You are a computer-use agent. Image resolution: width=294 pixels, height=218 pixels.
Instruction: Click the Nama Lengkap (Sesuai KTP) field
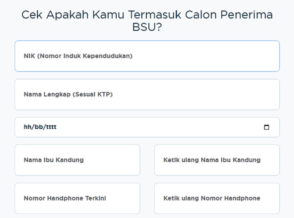(x=147, y=94)
